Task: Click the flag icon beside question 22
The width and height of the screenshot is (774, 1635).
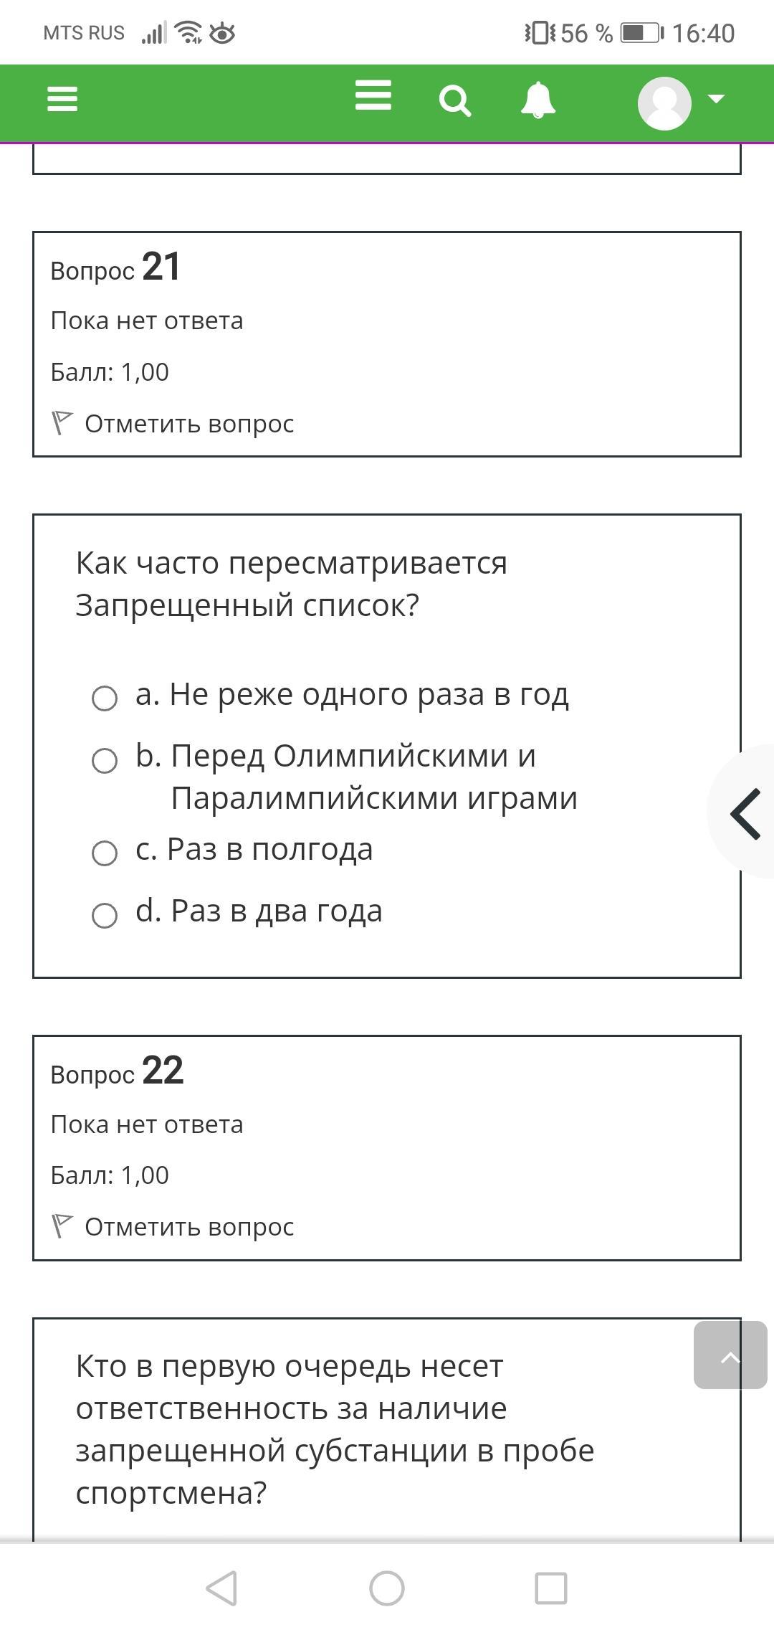Action: 62,1226
